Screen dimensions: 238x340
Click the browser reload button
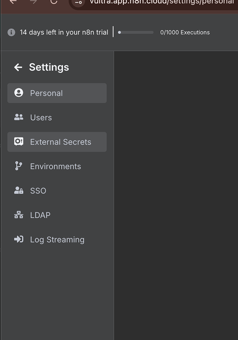click(54, 2)
